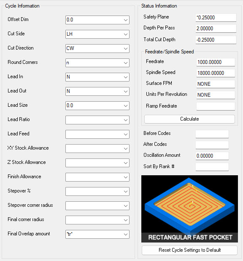Open the Stepover % dropdown

tap(97, 191)
